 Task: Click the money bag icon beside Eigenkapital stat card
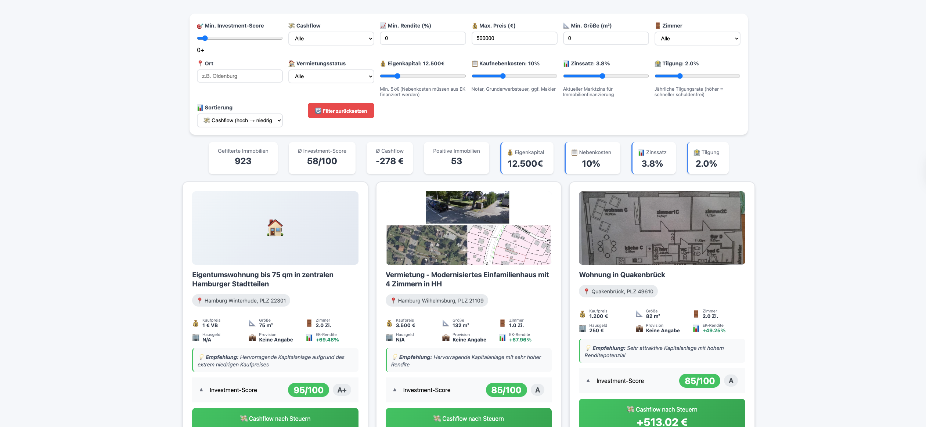510,152
